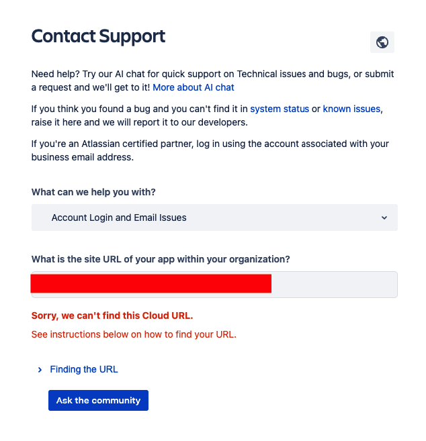426x441 pixels.
Task: Visit the known issues link
Action: [x=351, y=109]
